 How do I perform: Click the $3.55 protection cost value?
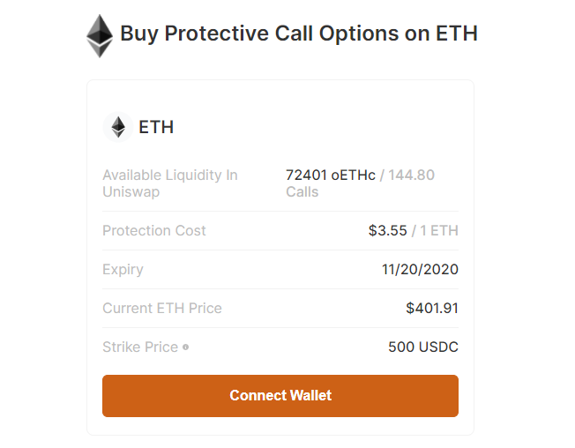388,230
